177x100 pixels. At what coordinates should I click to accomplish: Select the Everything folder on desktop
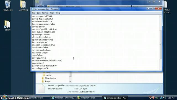tap(23, 6)
